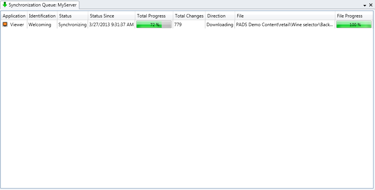The height and width of the screenshot is (190, 375).
Task: Close the Synchronization Queue panel
Action: [371, 5]
